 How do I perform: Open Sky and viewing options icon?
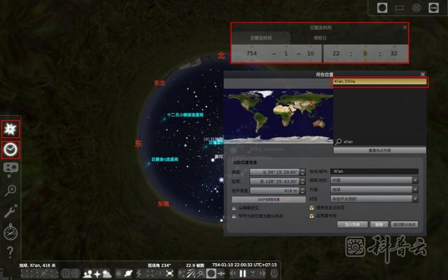coord(10,169)
